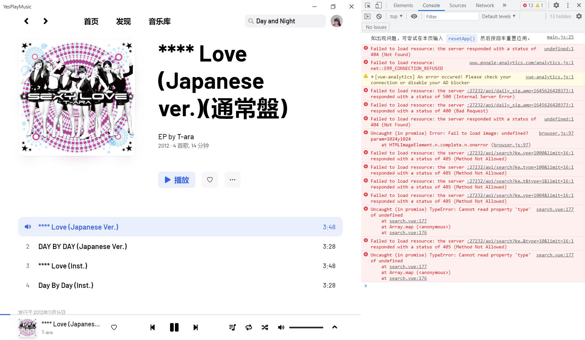Switch to the Network tab
Viewport: 585px width, 340px height.
pos(485,5)
